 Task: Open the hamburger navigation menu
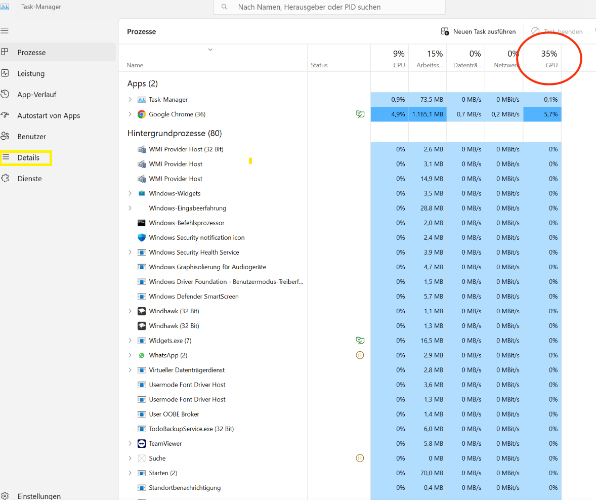(5, 31)
